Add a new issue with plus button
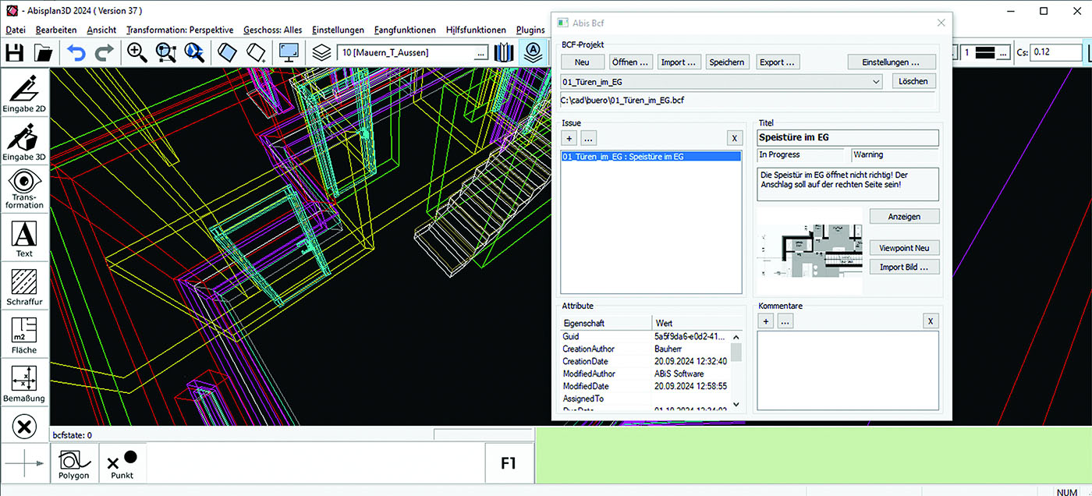1092x496 pixels. tap(569, 138)
